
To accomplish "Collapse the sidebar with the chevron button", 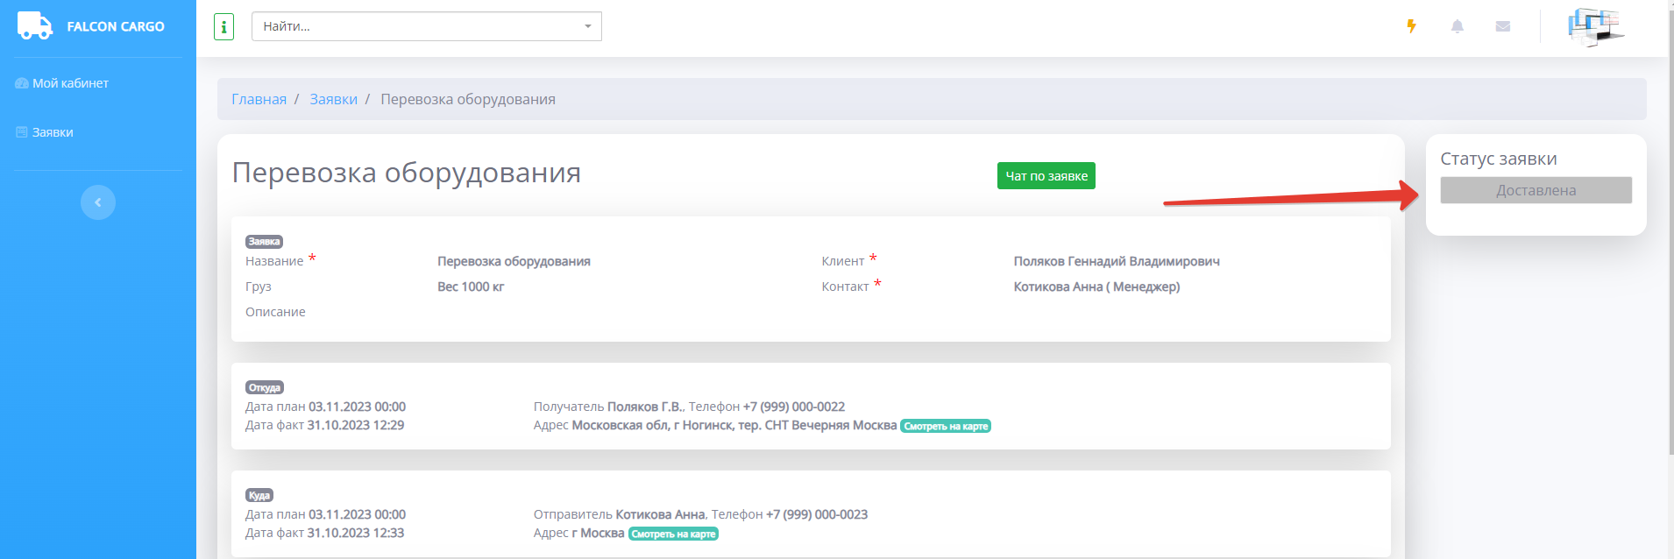I will coord(98,202).
